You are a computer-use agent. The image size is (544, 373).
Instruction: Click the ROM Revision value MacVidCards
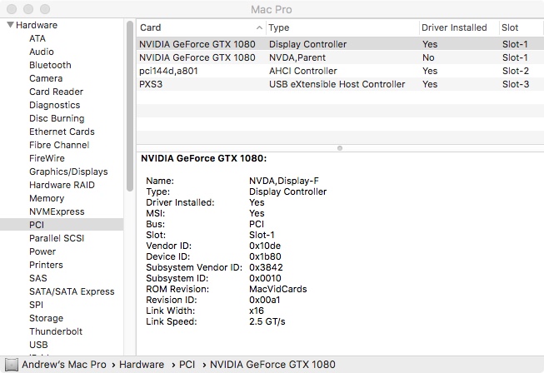[278, 289]
